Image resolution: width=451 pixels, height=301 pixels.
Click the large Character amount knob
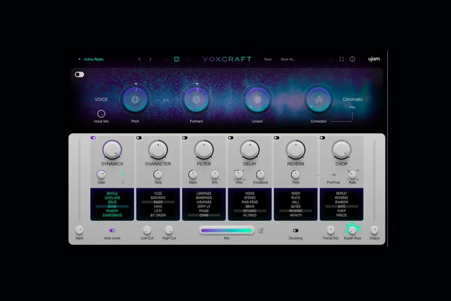[158, 150]
